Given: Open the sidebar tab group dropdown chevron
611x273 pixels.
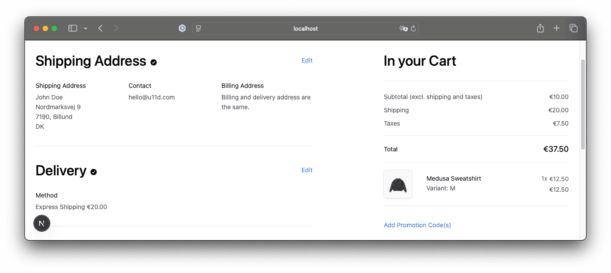Looking at the screenshot, I should point(85,28).
